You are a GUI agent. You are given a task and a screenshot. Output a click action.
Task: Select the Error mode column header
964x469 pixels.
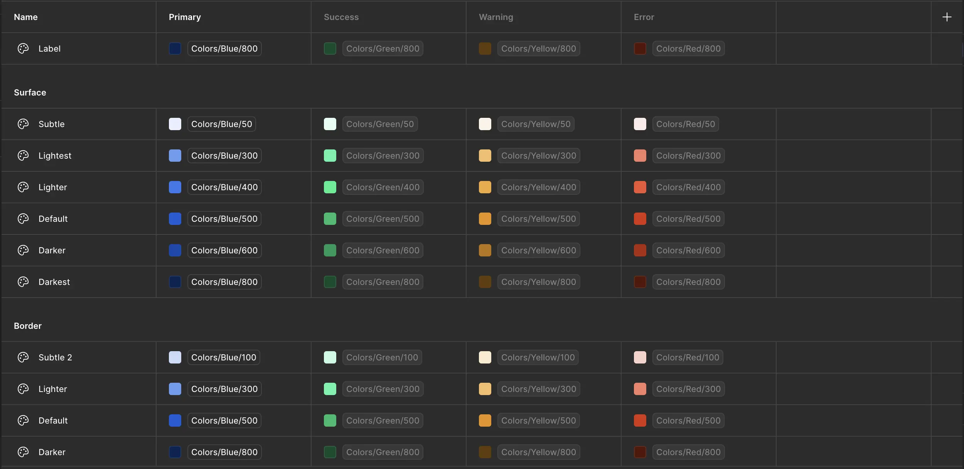pos(644,17)
